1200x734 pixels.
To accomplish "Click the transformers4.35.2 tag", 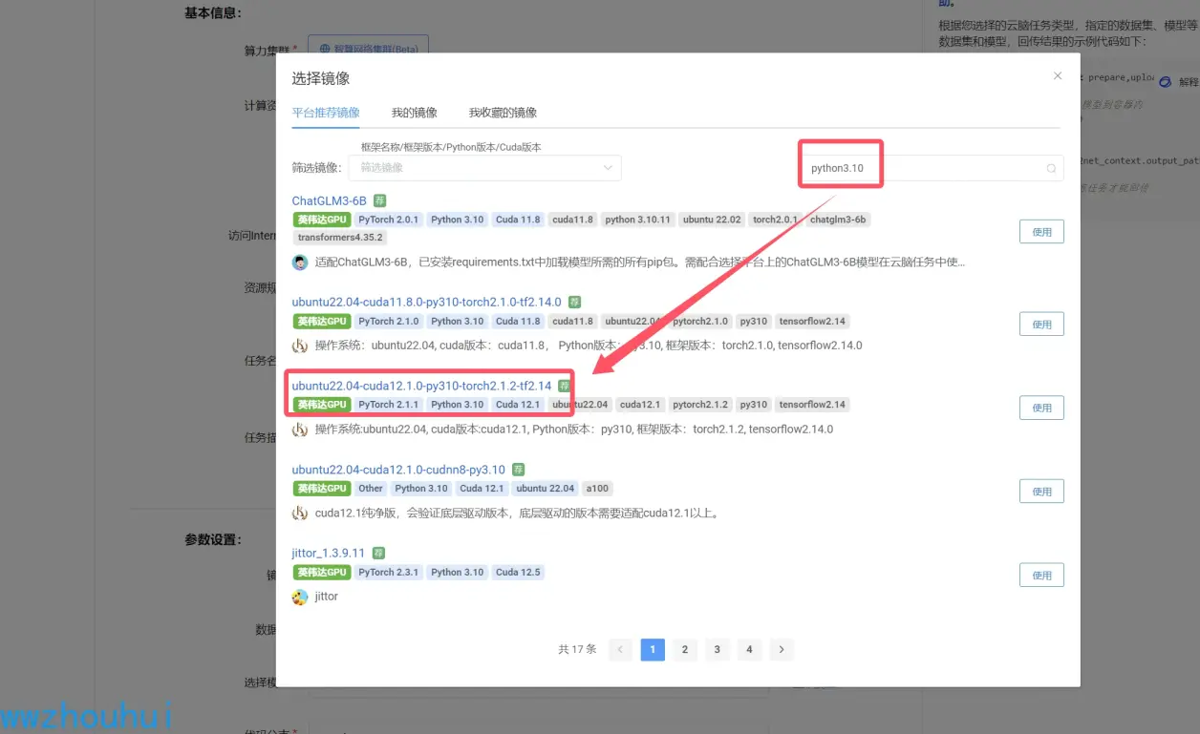I will (340, 238).
